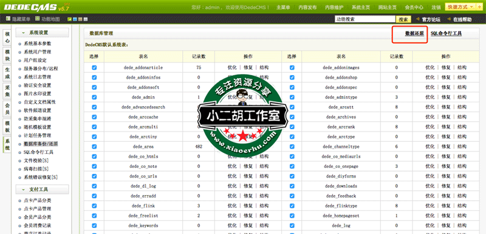Toggle the dede_flink table checkbox

(x=94, y=206)
